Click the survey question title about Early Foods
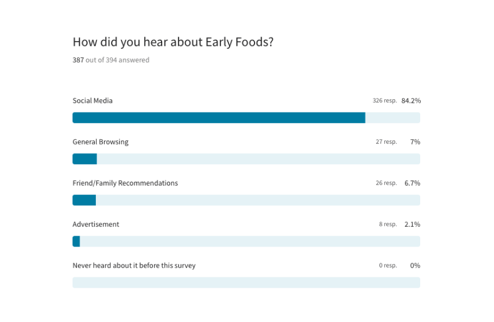This screenshot has width=494, height=322. click(x=173, y=42)
